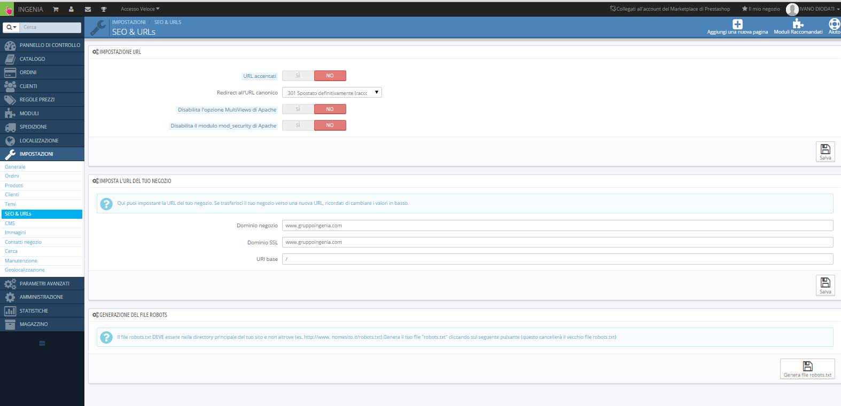Click Genera file robots.txt button
The width and height of the screenshot is (841, 406).
coord(807,369)
